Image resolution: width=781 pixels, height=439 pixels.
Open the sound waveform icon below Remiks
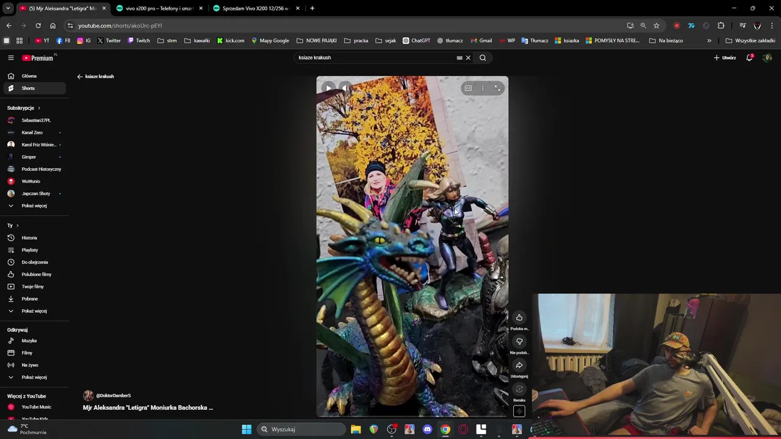click(x=519, y=411)
